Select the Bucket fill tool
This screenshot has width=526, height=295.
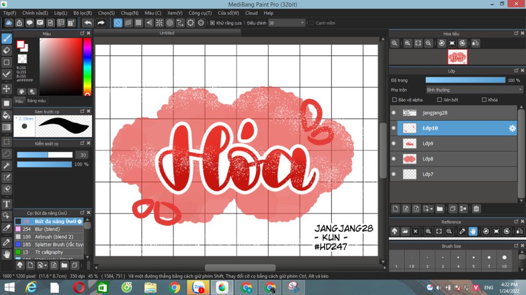[7, 115]
